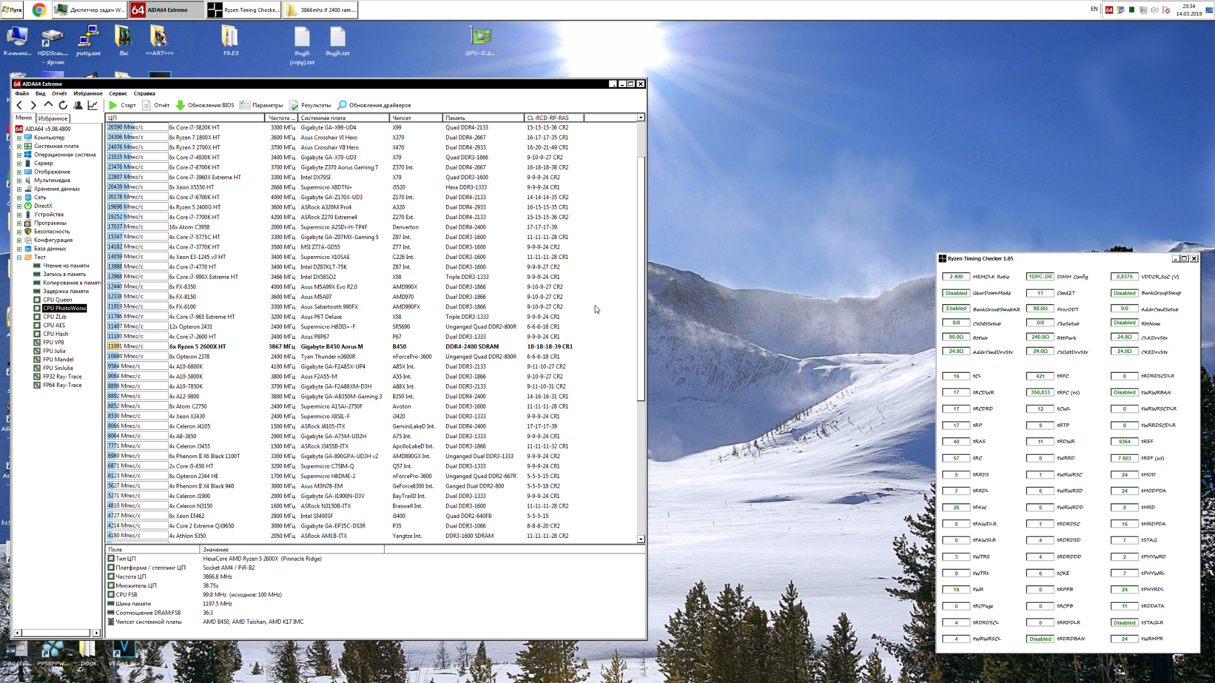Open the Сервис menu
Screen dimensions: 1215x683
pos(118,93)
